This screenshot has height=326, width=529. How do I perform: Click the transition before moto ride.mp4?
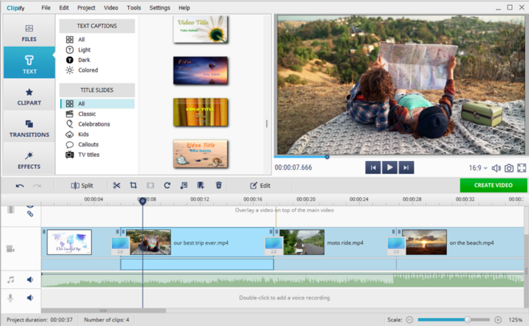coord(274,246)
